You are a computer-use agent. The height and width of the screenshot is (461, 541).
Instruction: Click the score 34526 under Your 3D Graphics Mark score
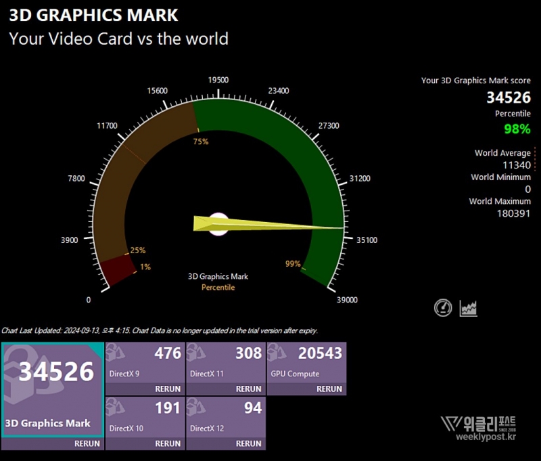coord(509,97)
